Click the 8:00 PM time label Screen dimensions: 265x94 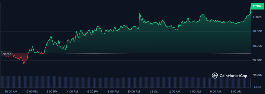(113, 91)
